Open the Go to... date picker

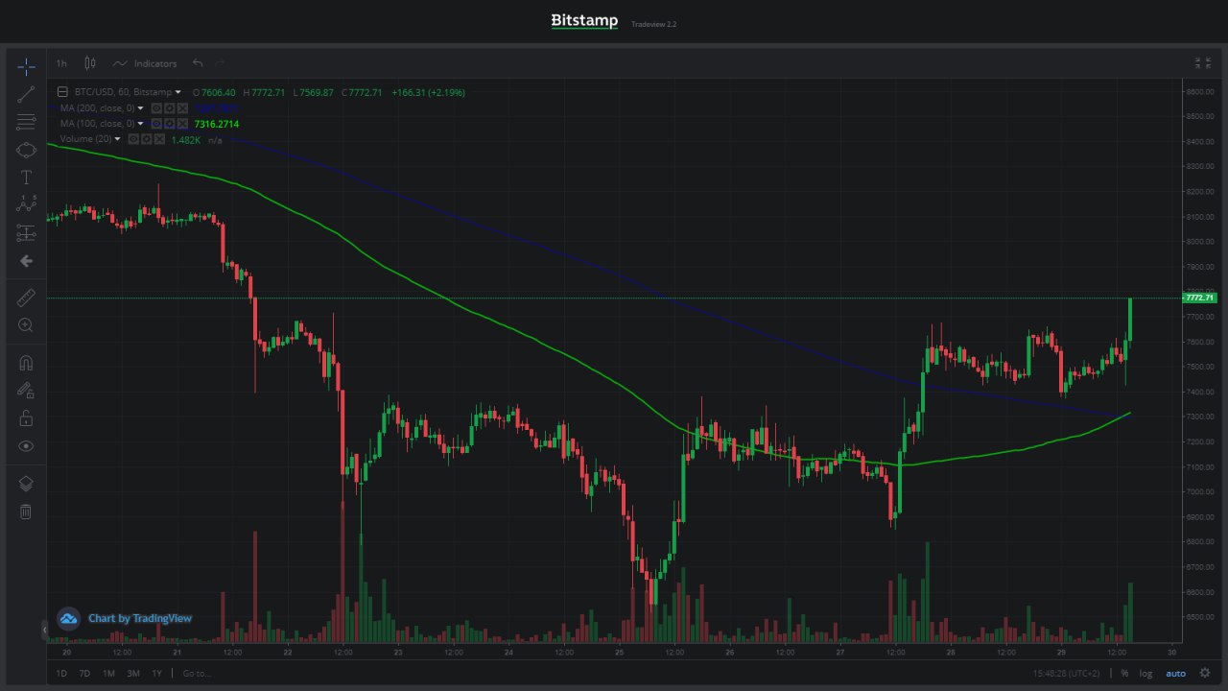(x=197, y=674)
